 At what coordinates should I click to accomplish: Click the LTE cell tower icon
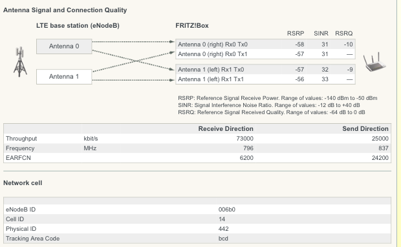[x=20, y=62]
